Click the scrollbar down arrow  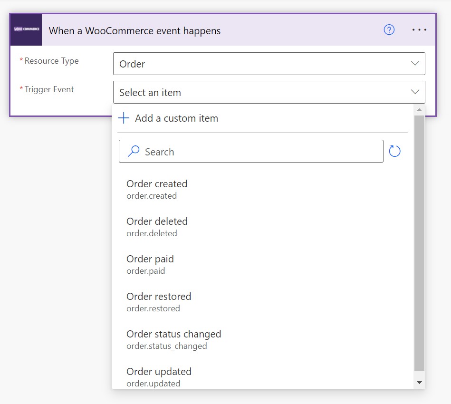pyautogui.click(x=419, y=382)
